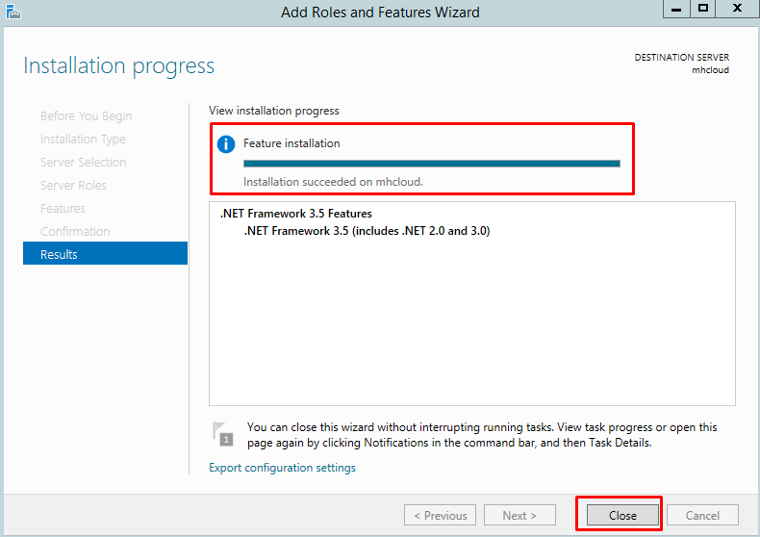
Task: Click the blue information icon beside Feature installation
Action: coord(226,144)
